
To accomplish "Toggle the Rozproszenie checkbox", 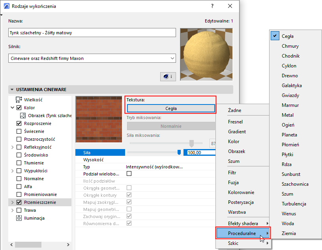I will [x=19, y=123].
